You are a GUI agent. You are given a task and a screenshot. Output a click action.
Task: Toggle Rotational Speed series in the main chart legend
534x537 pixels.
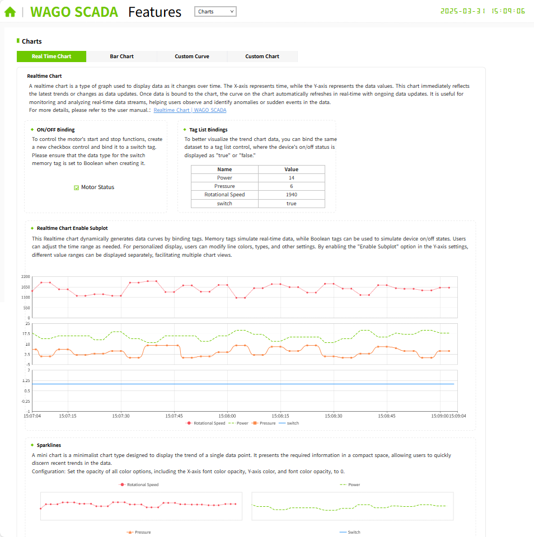[206, 423]
